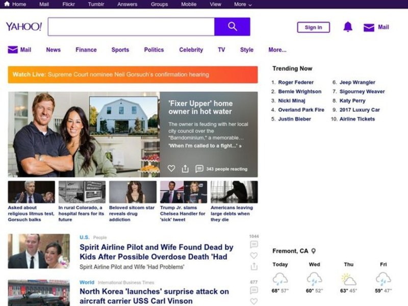Viewport: 408px width, 306px height.
Task: Open the notifications bell icon
Action: (x=348, y=27)
